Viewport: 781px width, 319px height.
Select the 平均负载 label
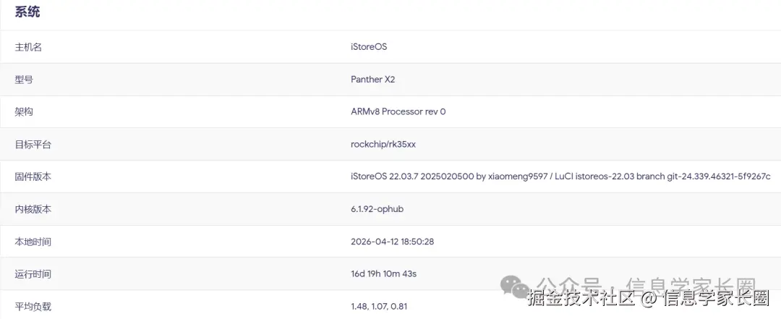[33, 307]
